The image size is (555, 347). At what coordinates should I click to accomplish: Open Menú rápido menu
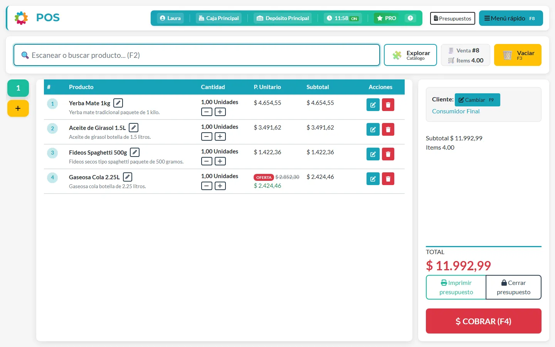pyautogui.click(x=511, y=18)
